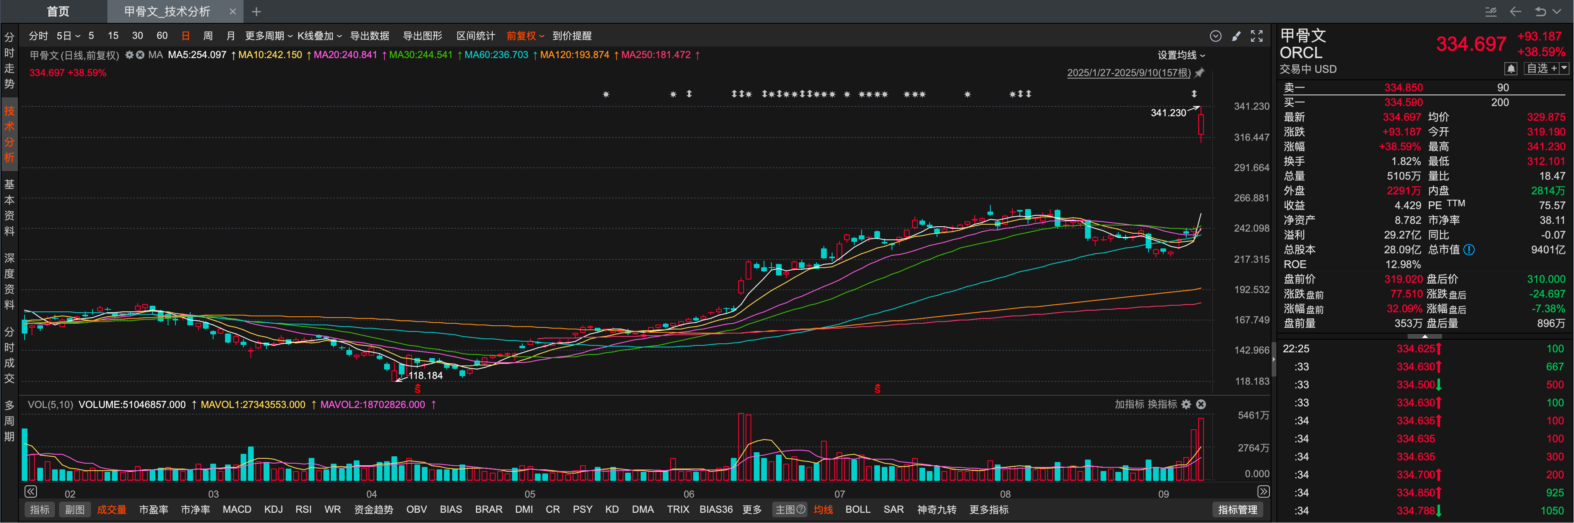Click 导出数据 export data button
1574x523 pixels.
click(369, 36)
